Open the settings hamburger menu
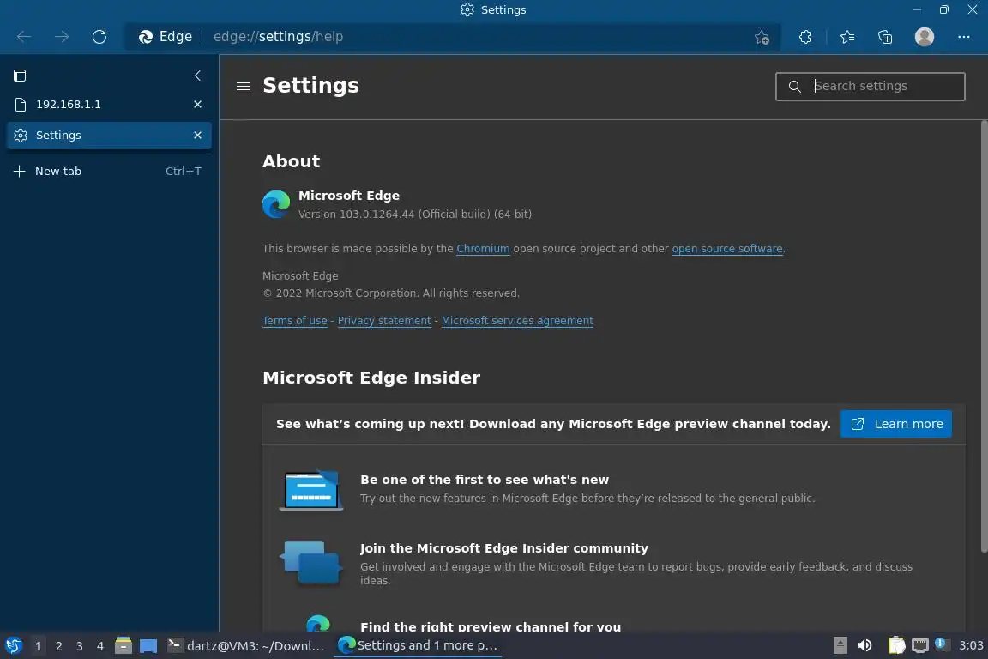Viewport: 988px width, 659px height. click(244, 86)
